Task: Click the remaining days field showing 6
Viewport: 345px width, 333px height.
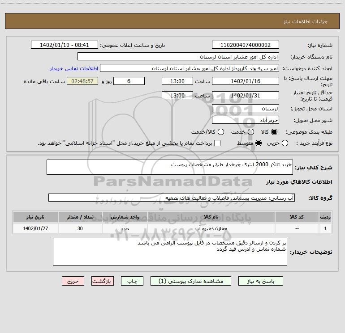Action: 129,81
